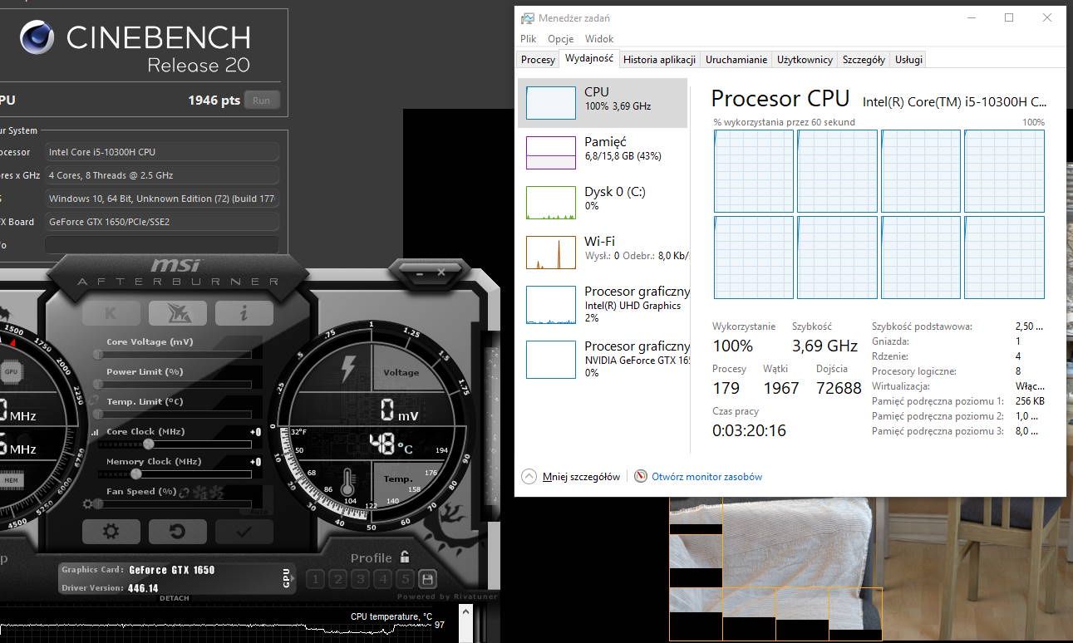Click the Power Limit slider handle

pos(98,384)
